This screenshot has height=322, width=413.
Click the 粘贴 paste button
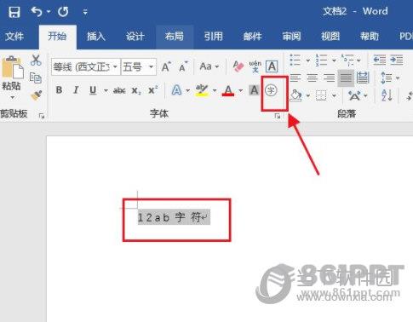click(x=12, y=77)
